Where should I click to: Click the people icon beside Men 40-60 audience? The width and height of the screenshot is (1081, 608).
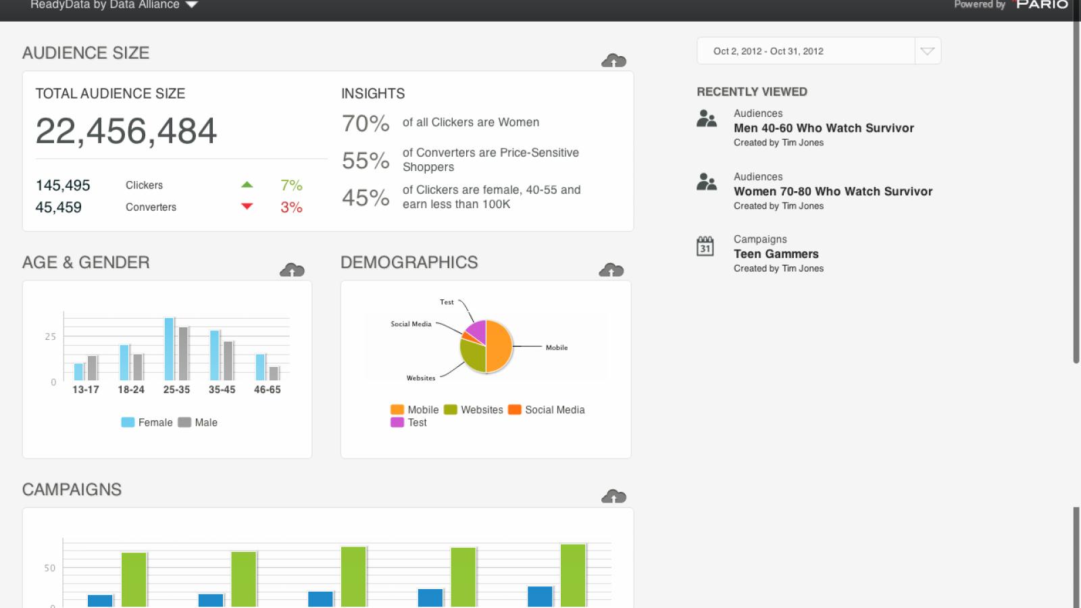(x=706, y=119)
